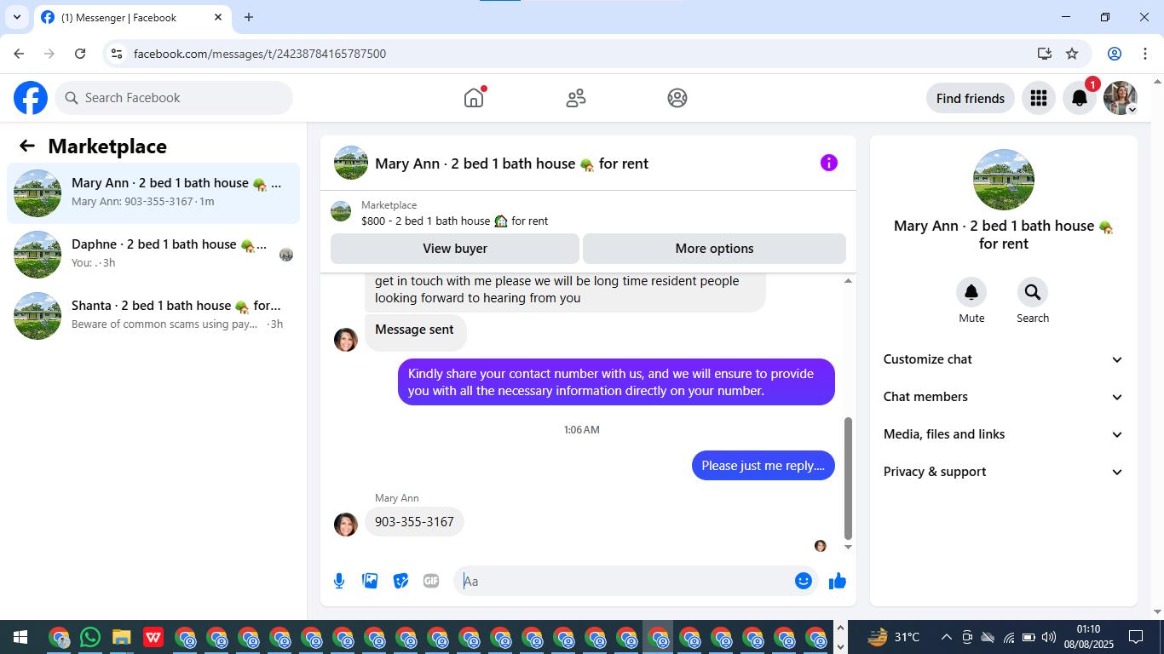
Task: Open a new browser tab
Action: point(249,17)
